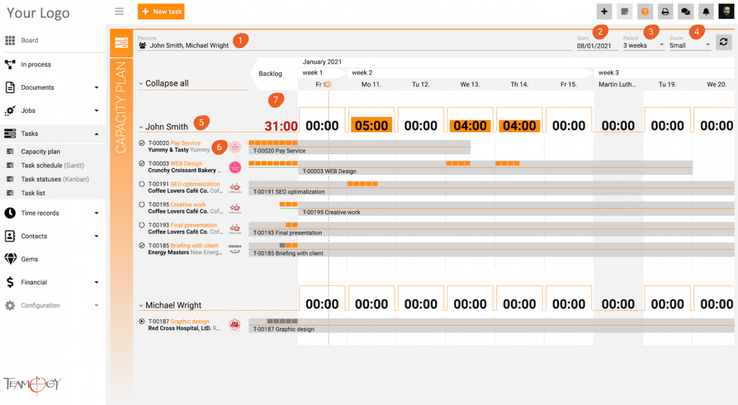Screen dimensions: 738x405
Task: Open the Help icon in the top toolbar
Action: (645, 12)
